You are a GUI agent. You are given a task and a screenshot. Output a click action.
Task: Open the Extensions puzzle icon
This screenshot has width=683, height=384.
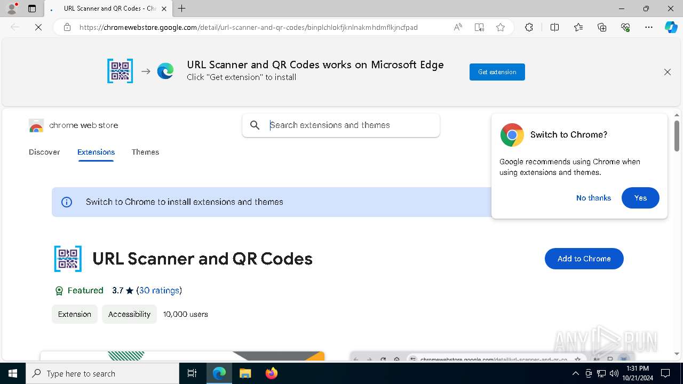[529, 27]
